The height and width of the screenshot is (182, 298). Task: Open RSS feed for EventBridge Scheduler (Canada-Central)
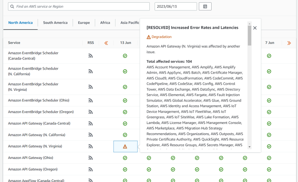91,56
